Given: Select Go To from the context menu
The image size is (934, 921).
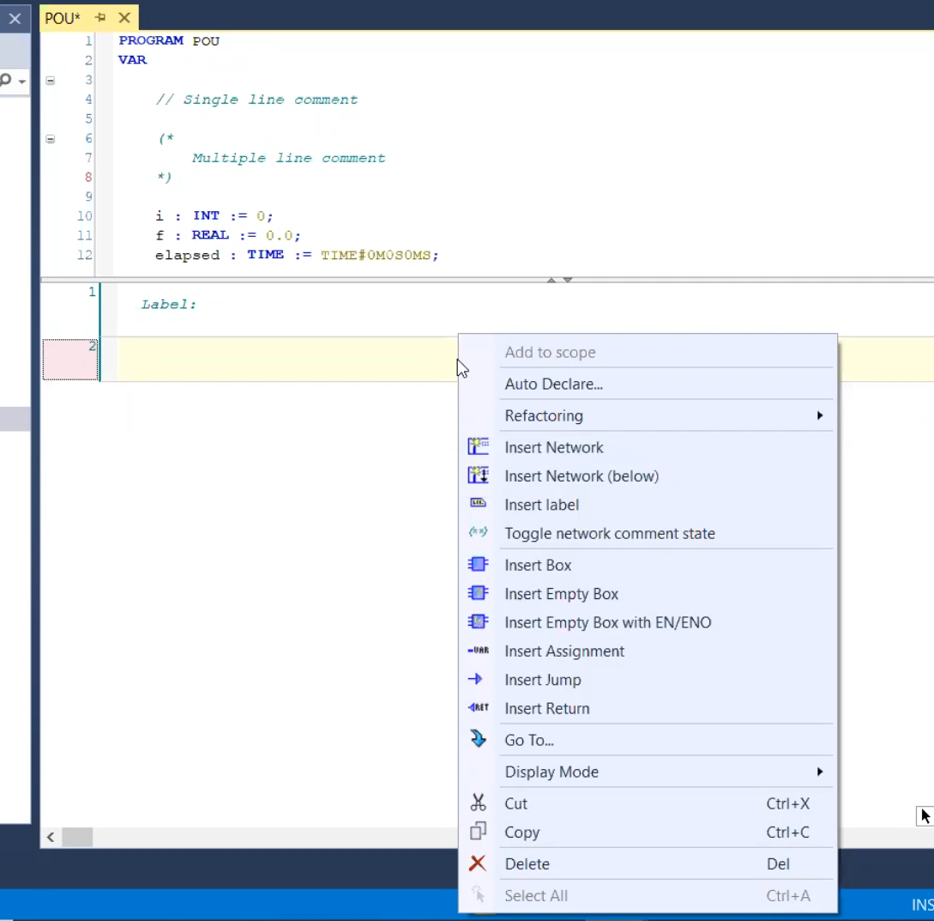Looking at the screenshot, I should pos(528,740).
